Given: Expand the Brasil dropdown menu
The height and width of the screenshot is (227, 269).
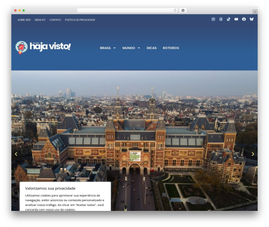Looking at the screenshot, I should (108, 48).
